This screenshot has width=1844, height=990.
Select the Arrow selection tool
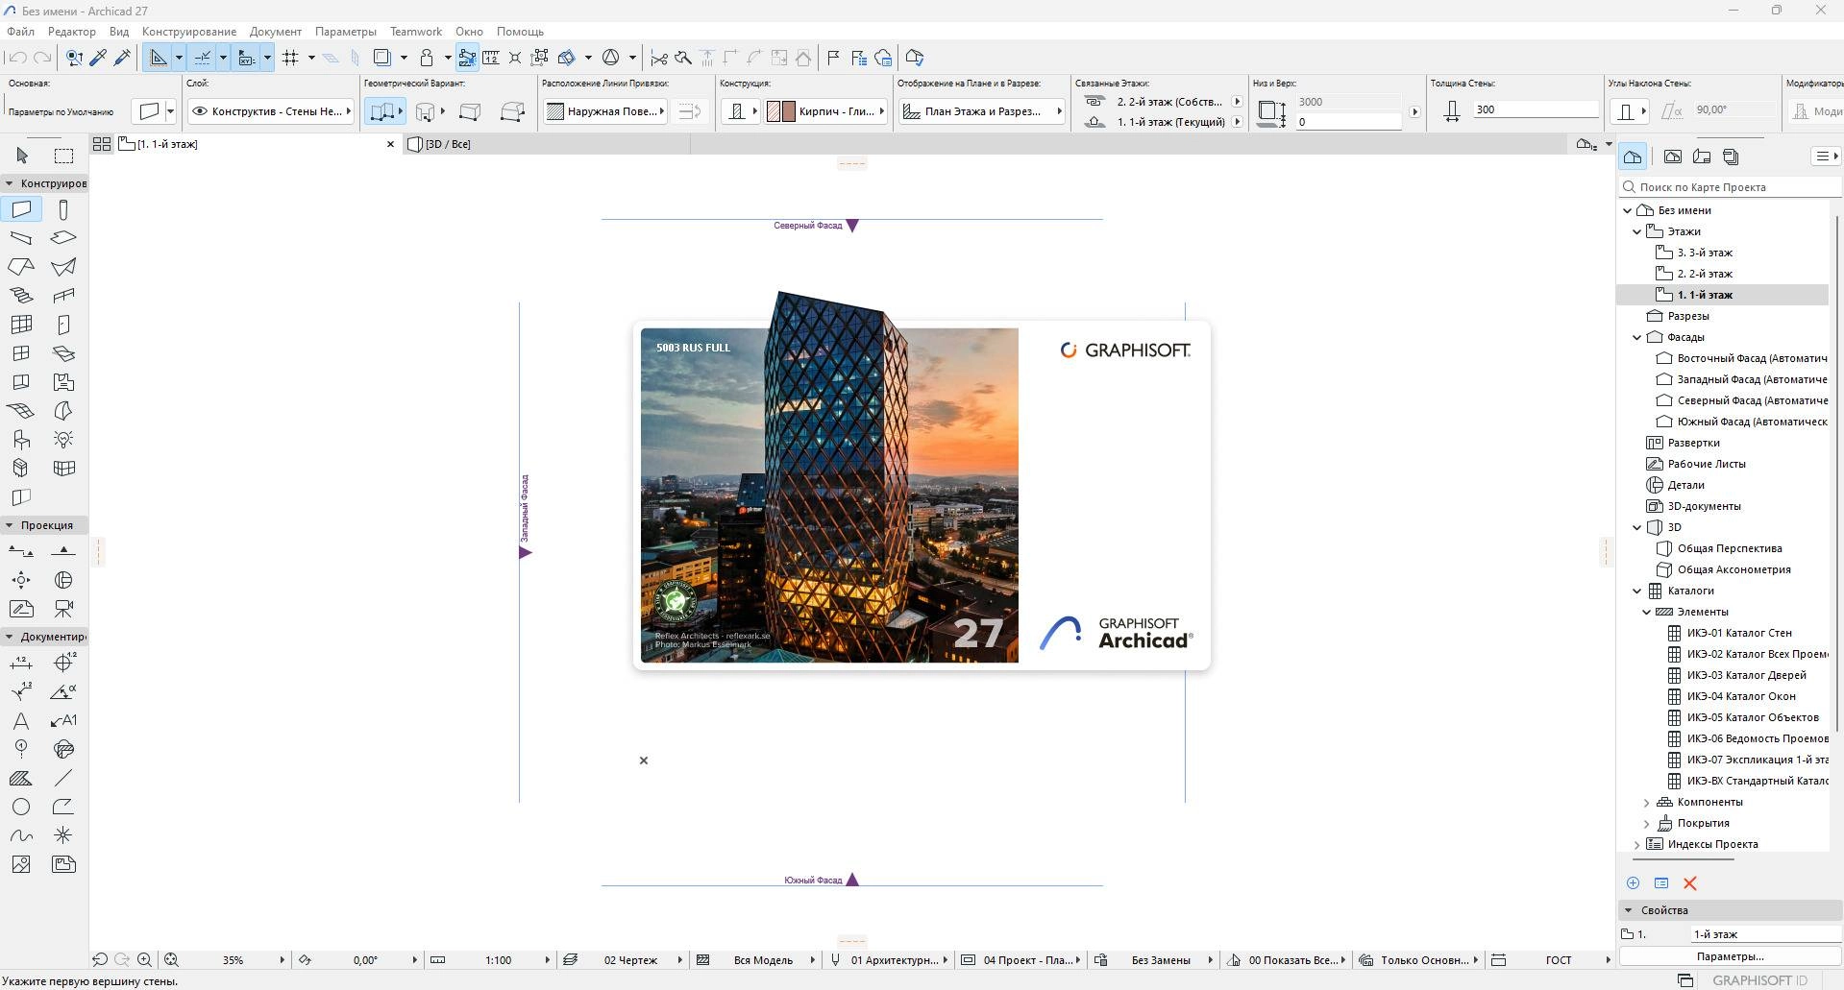[22, 156]
